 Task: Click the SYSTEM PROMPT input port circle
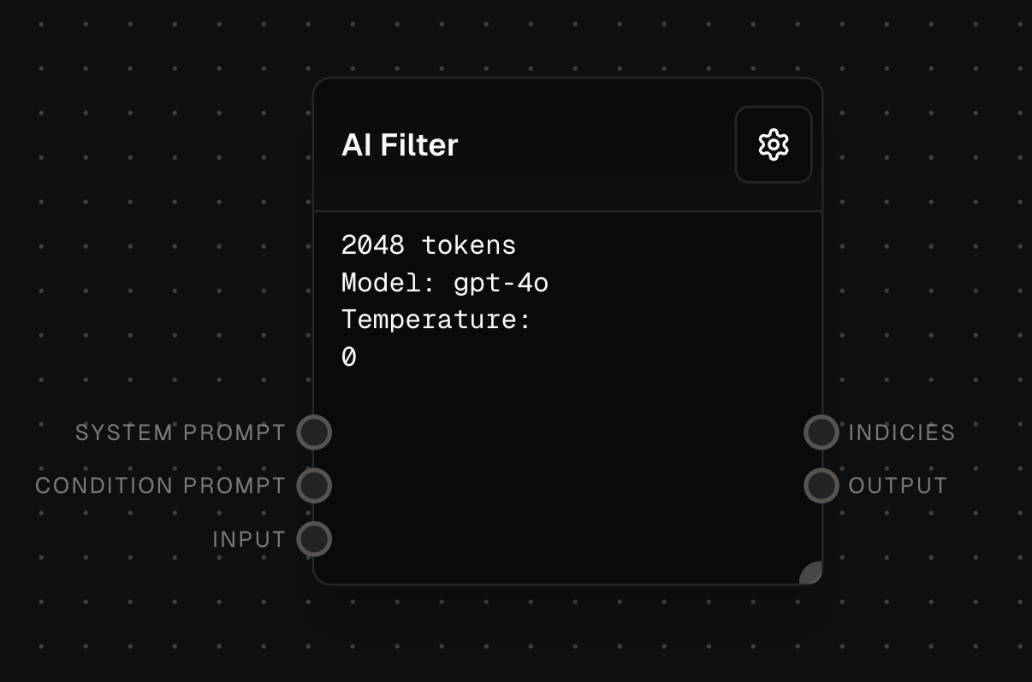tap(313, 432)
